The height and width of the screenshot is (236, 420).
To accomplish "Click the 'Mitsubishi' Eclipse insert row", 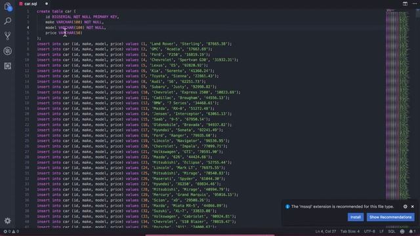I will 134,163.
